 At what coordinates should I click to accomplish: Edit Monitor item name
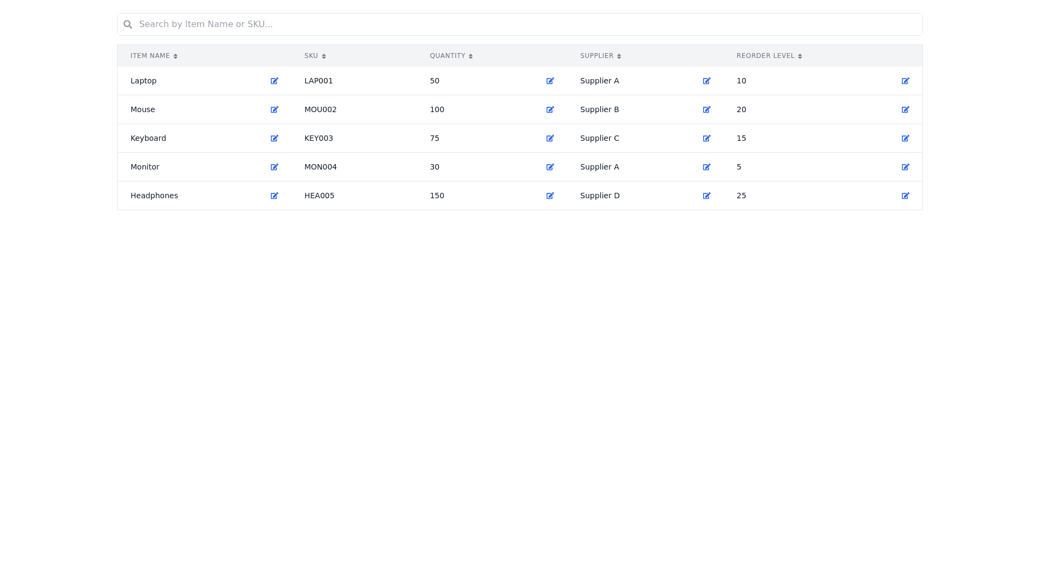[275, 167]
